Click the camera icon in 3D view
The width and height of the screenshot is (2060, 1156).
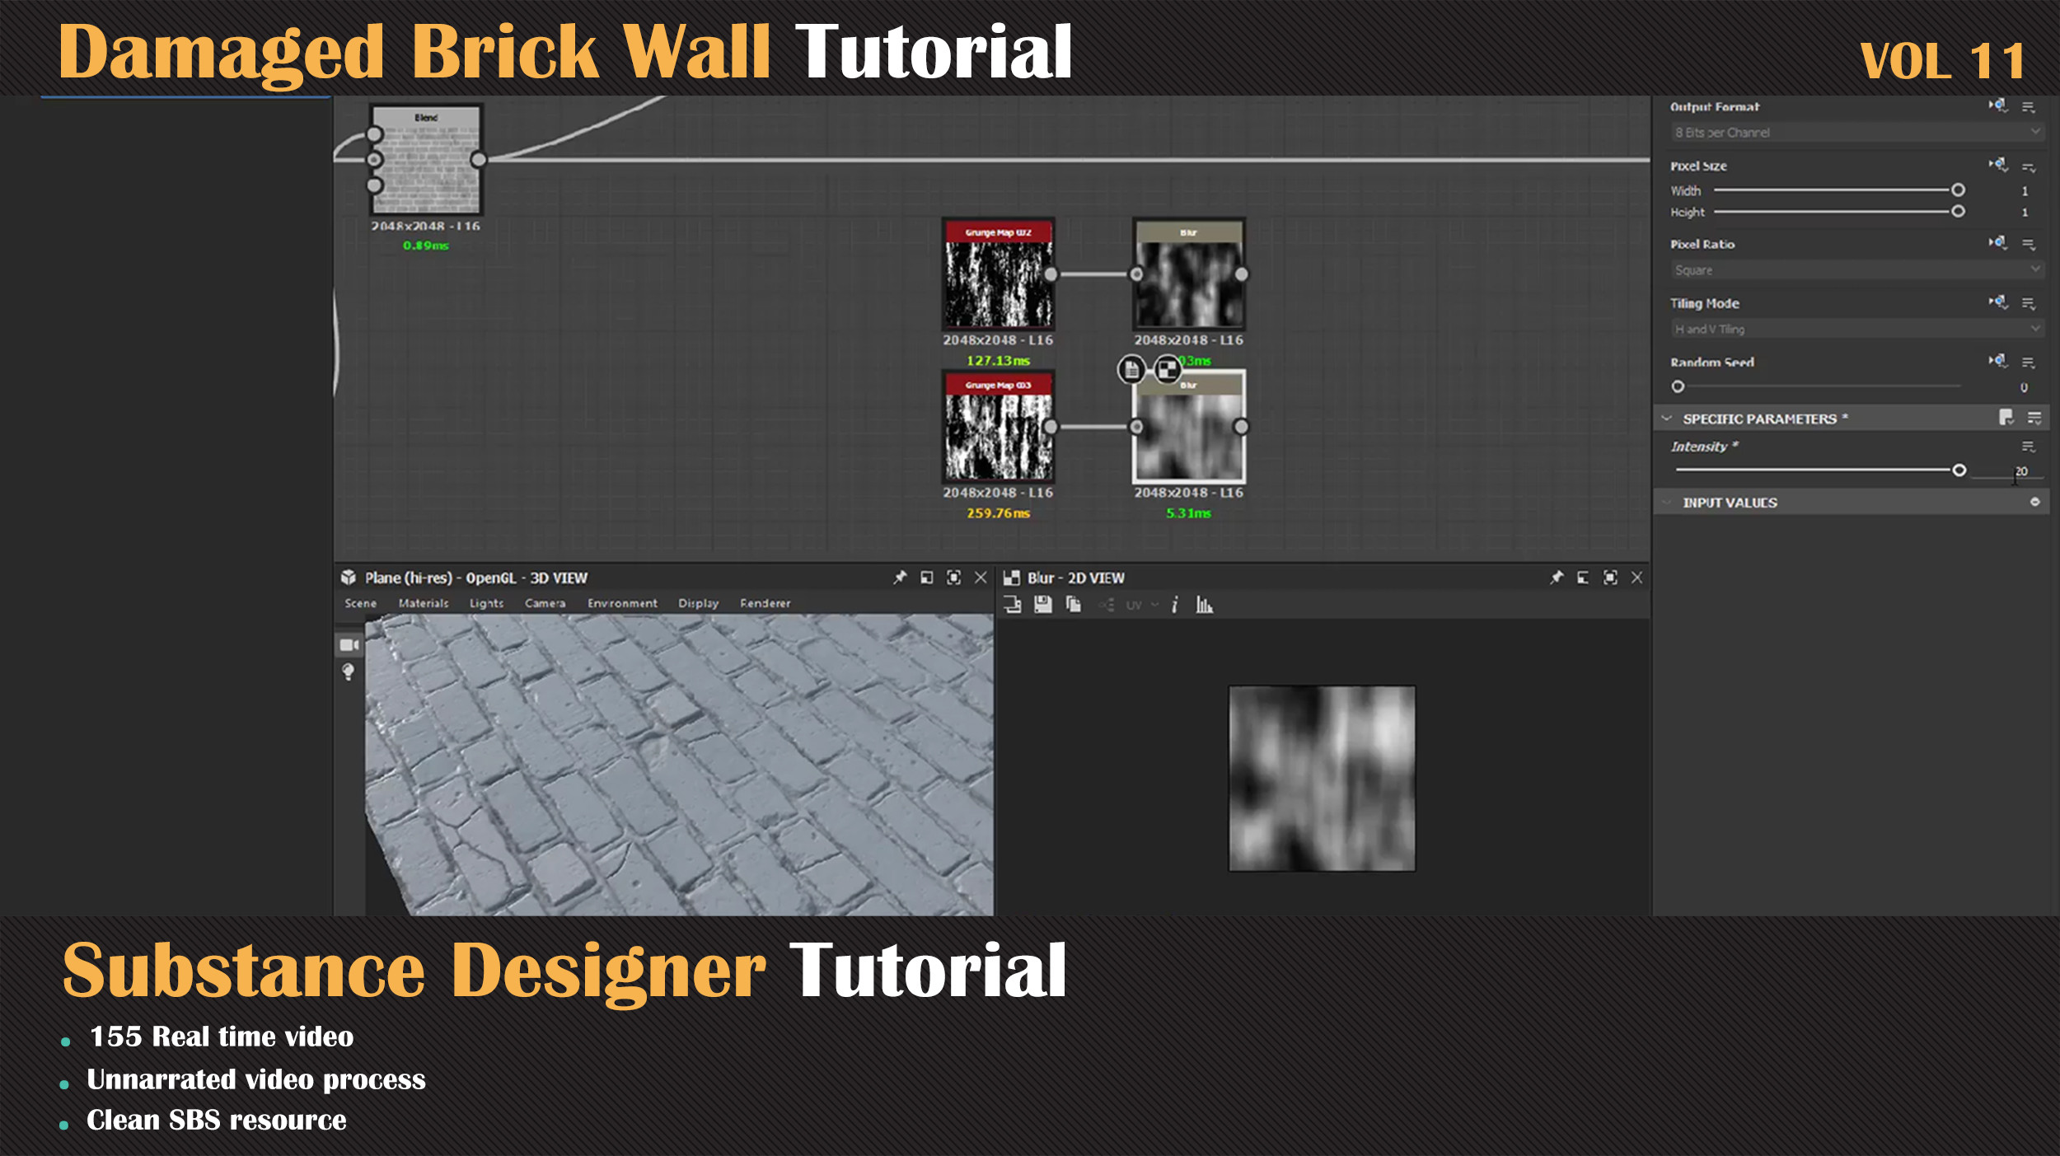point(349,644)
